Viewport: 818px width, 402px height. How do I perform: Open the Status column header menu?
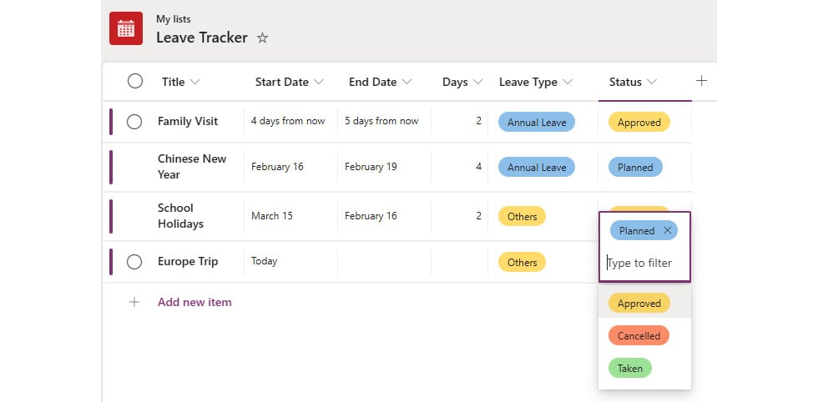(x=633, y=82)
